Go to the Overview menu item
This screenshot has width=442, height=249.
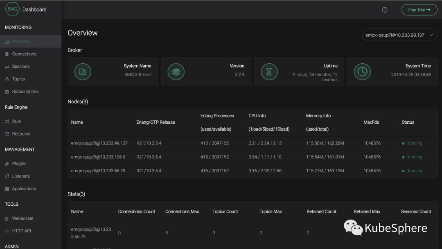pyautogui.click(x=31, y=42)
